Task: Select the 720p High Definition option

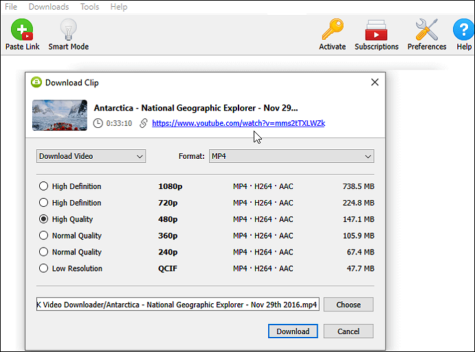Action: pyautogui.click(x=44, y=203)
